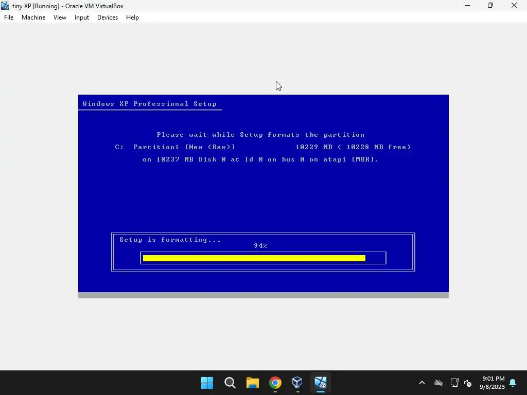527x395 pixels.
Task: Restore down the VirtualBox window
Action: click(x=490, y=6)
